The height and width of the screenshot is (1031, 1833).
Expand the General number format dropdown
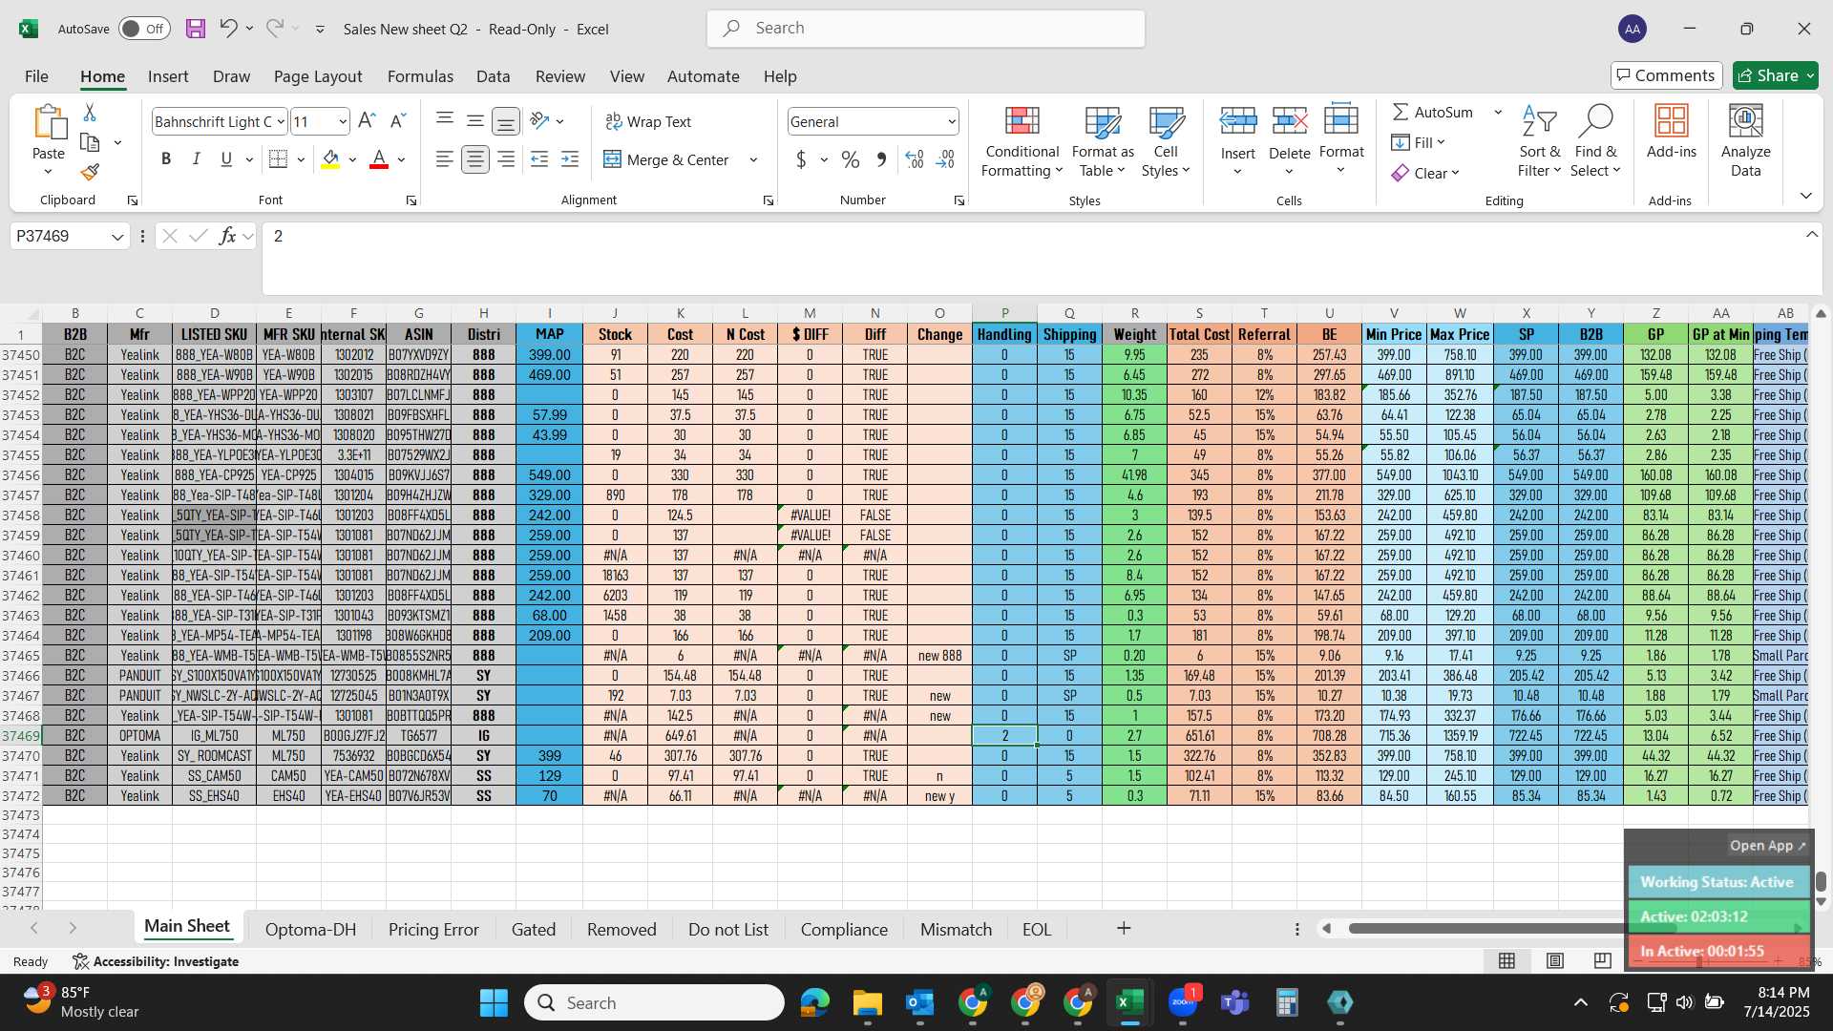[x=952, y=121]
